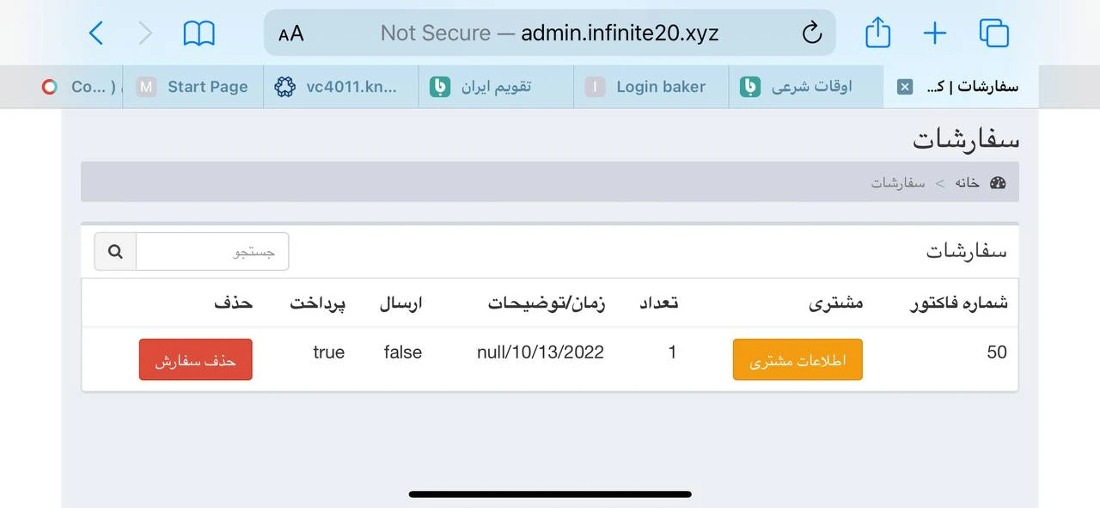The width and height of the screenshot is (1100, 508).
Task: Show the tab overview icon
Action: point(993,34)
